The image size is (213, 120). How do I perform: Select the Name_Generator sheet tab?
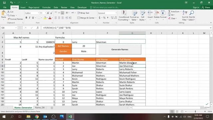[x=23, y=107]
